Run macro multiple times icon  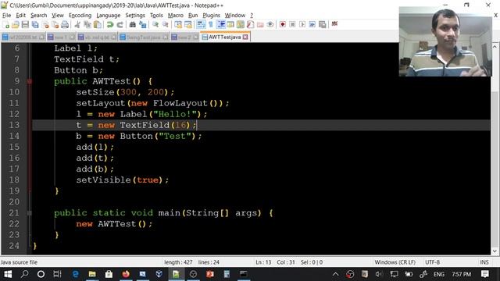point(312,24)
